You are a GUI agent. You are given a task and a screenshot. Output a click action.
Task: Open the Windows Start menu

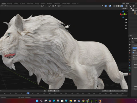(x=37, y=101)
